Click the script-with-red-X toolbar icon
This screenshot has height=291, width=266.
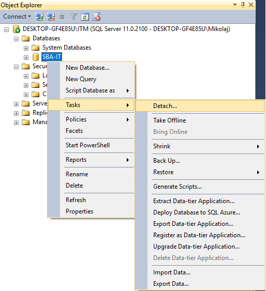click(96, 17)
